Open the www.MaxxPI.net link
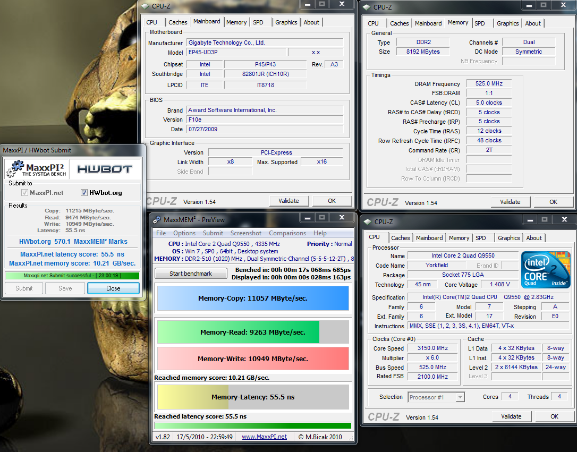 point(264,437)
